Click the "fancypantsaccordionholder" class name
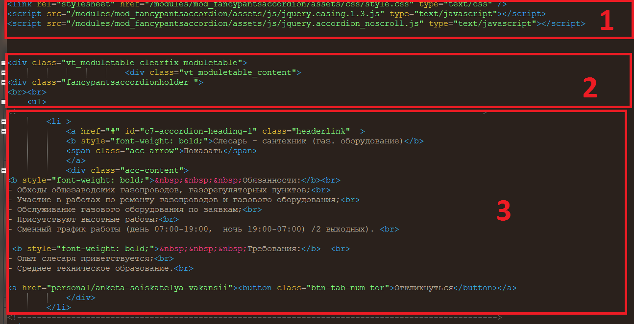The height and width of the screenshot is (324, 634). (x=127, y=82)
